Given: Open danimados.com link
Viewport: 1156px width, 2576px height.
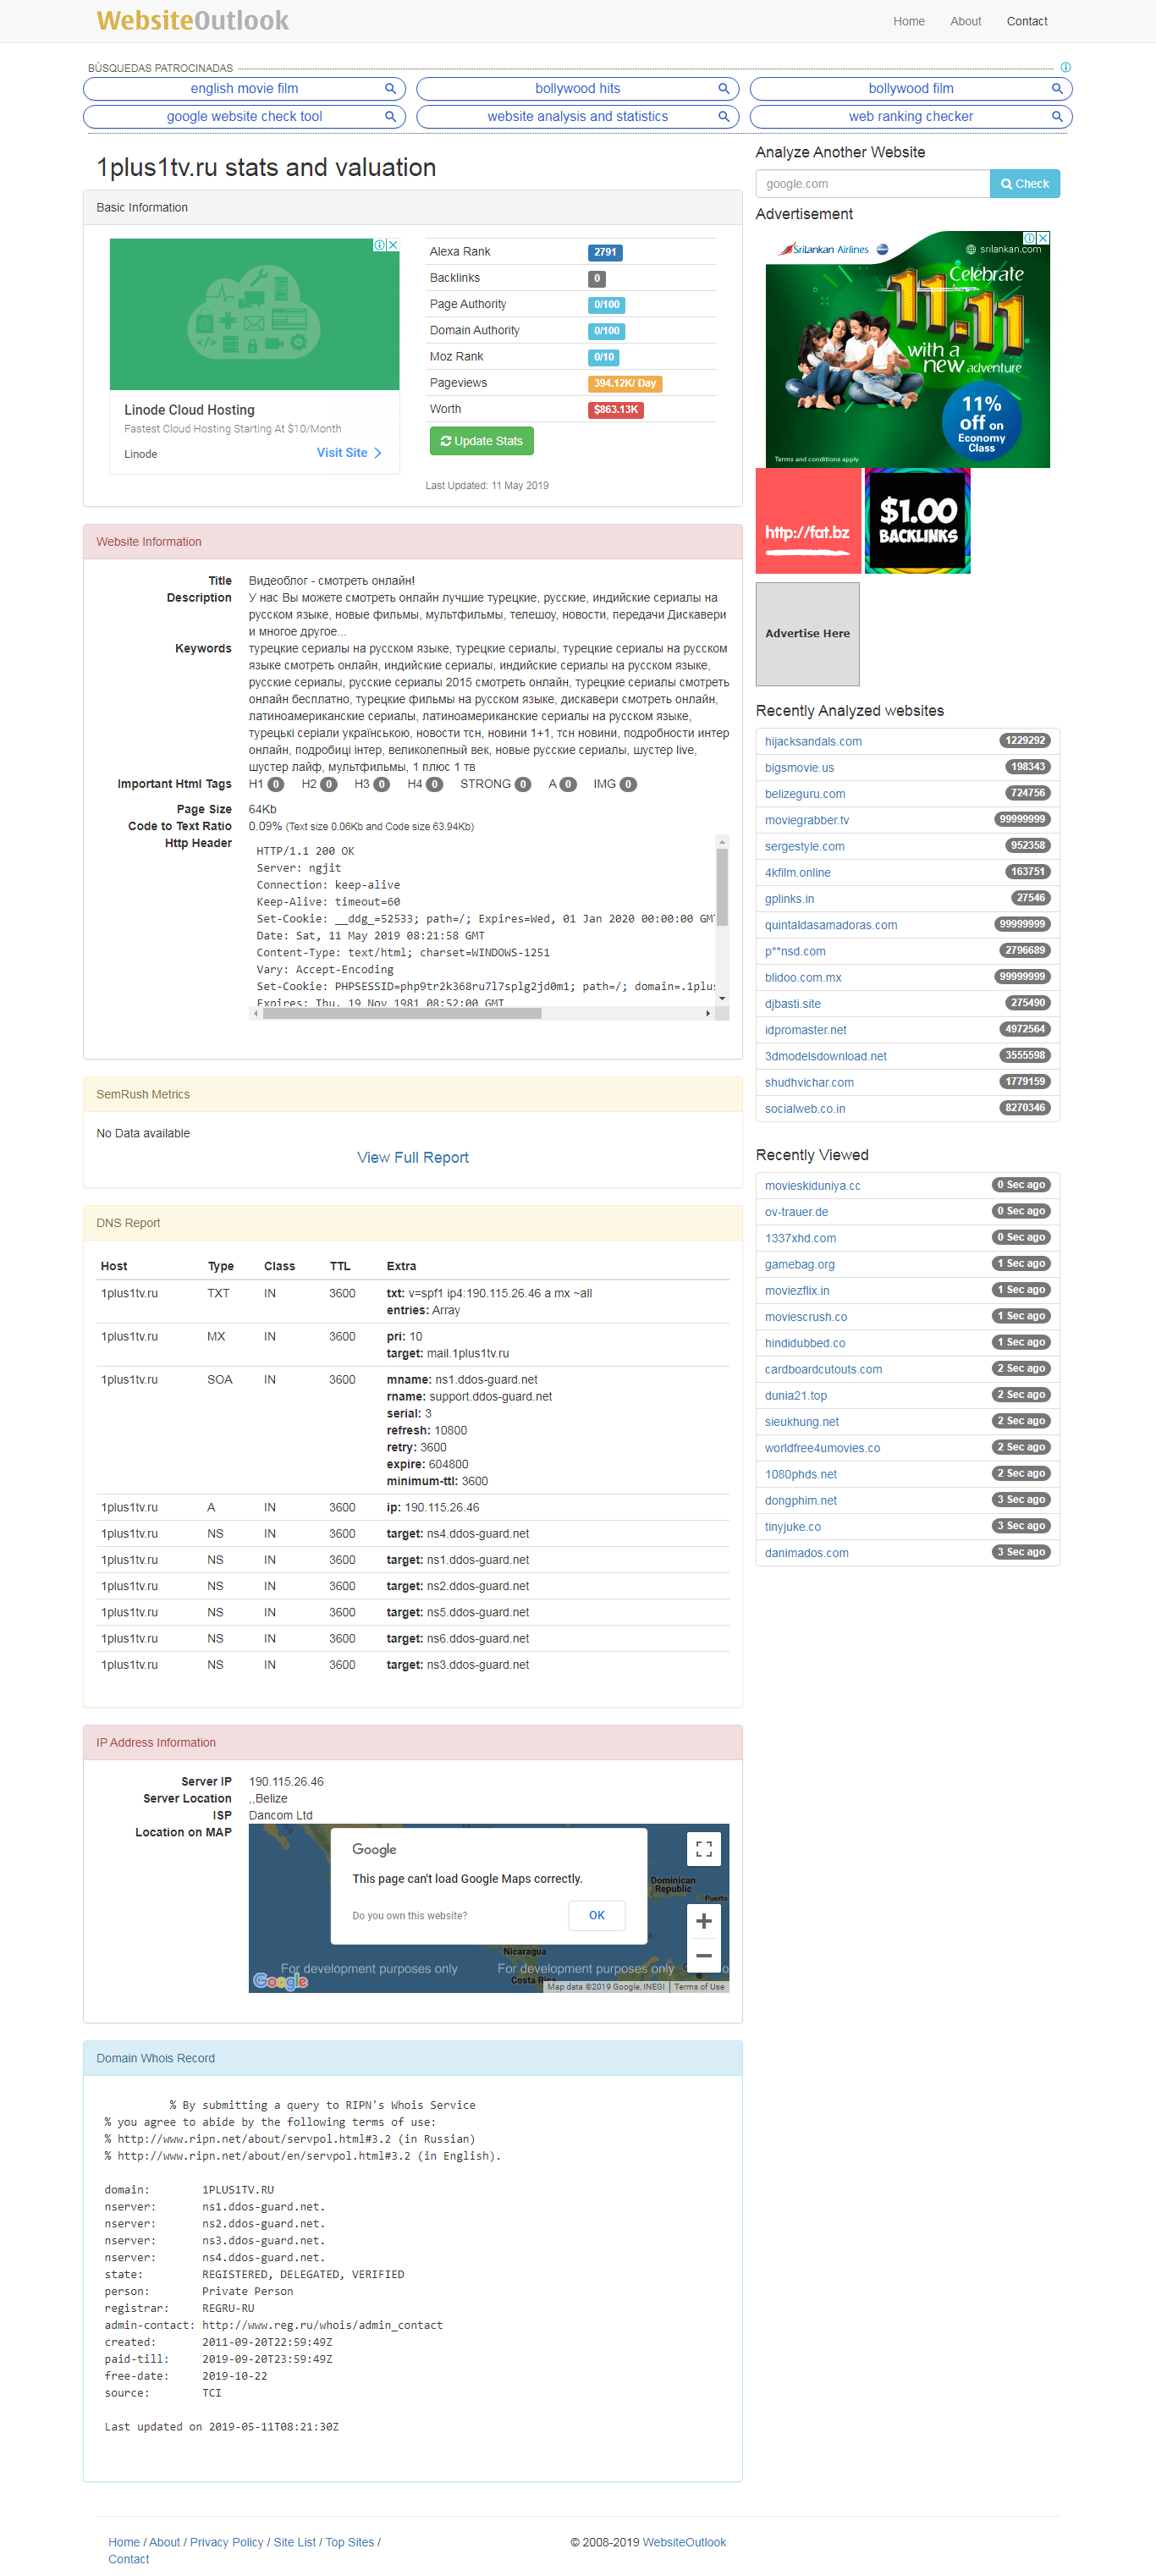Looking at the screenshot, I should [806, 1553].
